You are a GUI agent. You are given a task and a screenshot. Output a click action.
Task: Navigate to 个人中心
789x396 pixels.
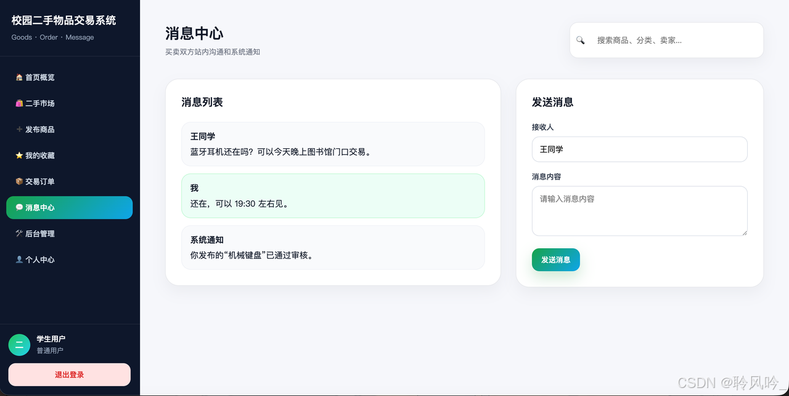click(x=69, y=259)
